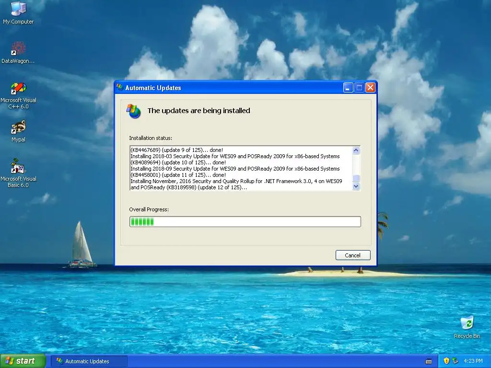Click the 'The updates are being installed' heading
This screenshot has height=368, width=491.
pos(199,111)
